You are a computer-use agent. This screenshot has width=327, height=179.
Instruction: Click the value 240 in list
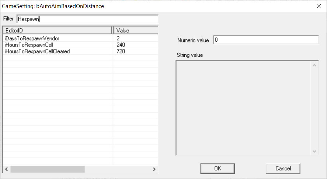(121, 45)
